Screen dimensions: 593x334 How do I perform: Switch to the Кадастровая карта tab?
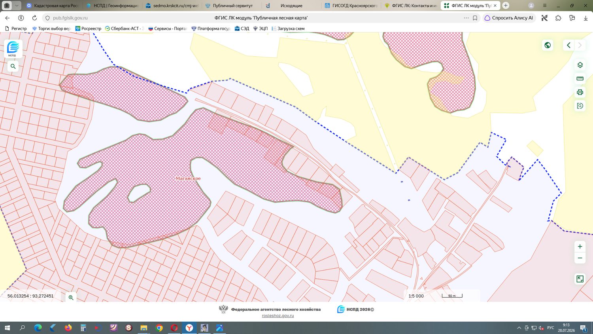pyautogui.click(x=52, y=6)
